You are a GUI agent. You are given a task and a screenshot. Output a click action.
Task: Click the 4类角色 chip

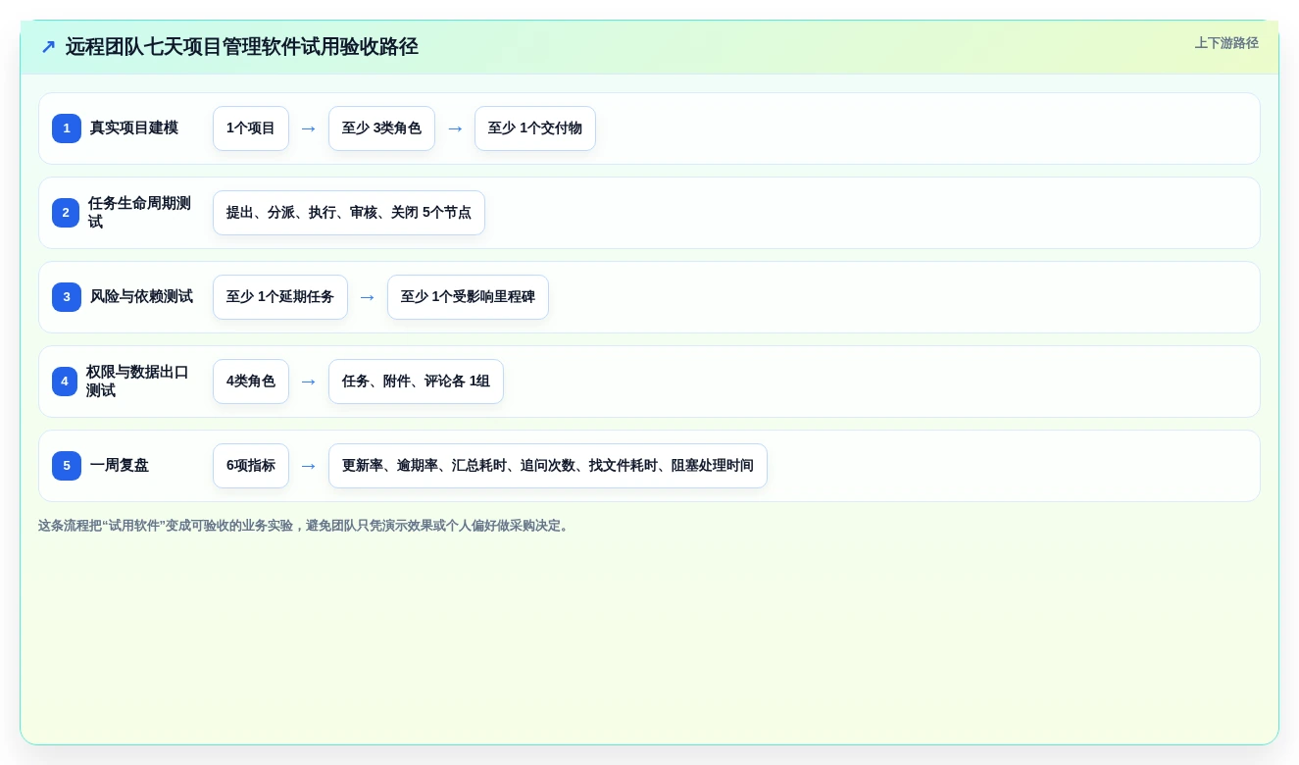click(x=251, y=382)
